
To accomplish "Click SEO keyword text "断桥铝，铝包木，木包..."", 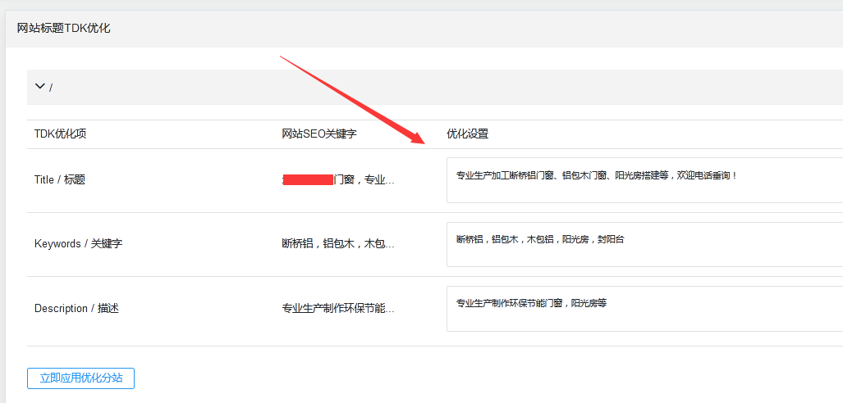I will [x=337, y=244].
